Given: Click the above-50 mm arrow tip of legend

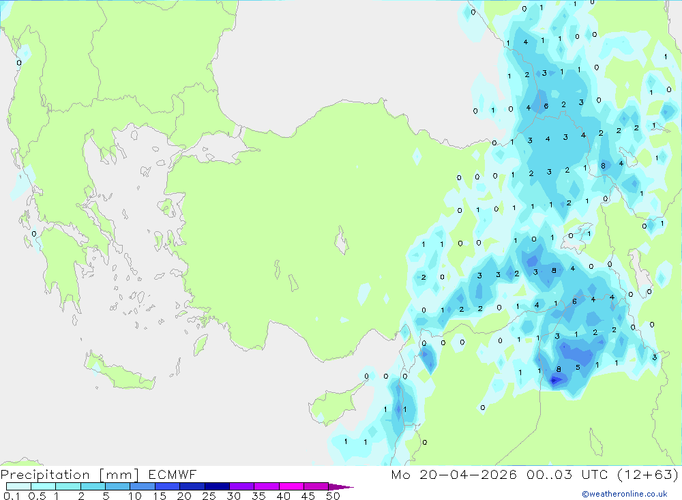Looking at the screenshot, I should pyautogui.click(x=341, y=487).
